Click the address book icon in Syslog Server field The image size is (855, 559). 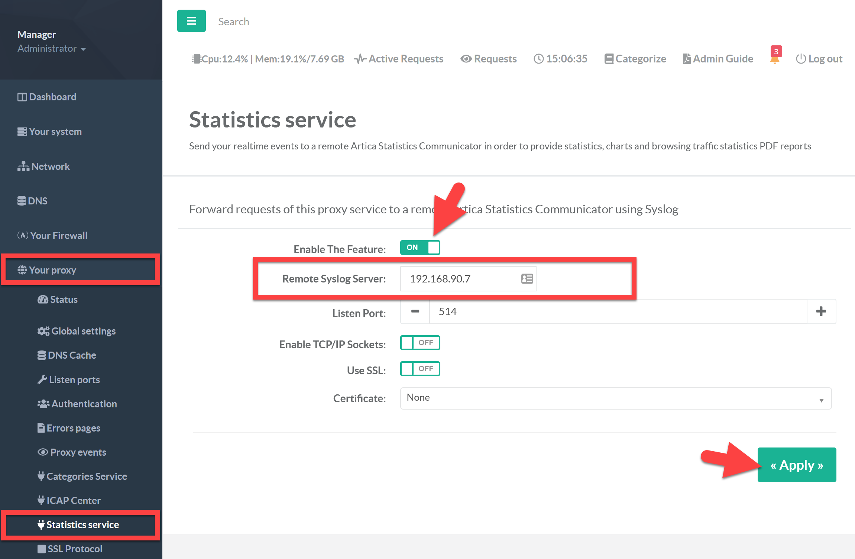(527, 279)
